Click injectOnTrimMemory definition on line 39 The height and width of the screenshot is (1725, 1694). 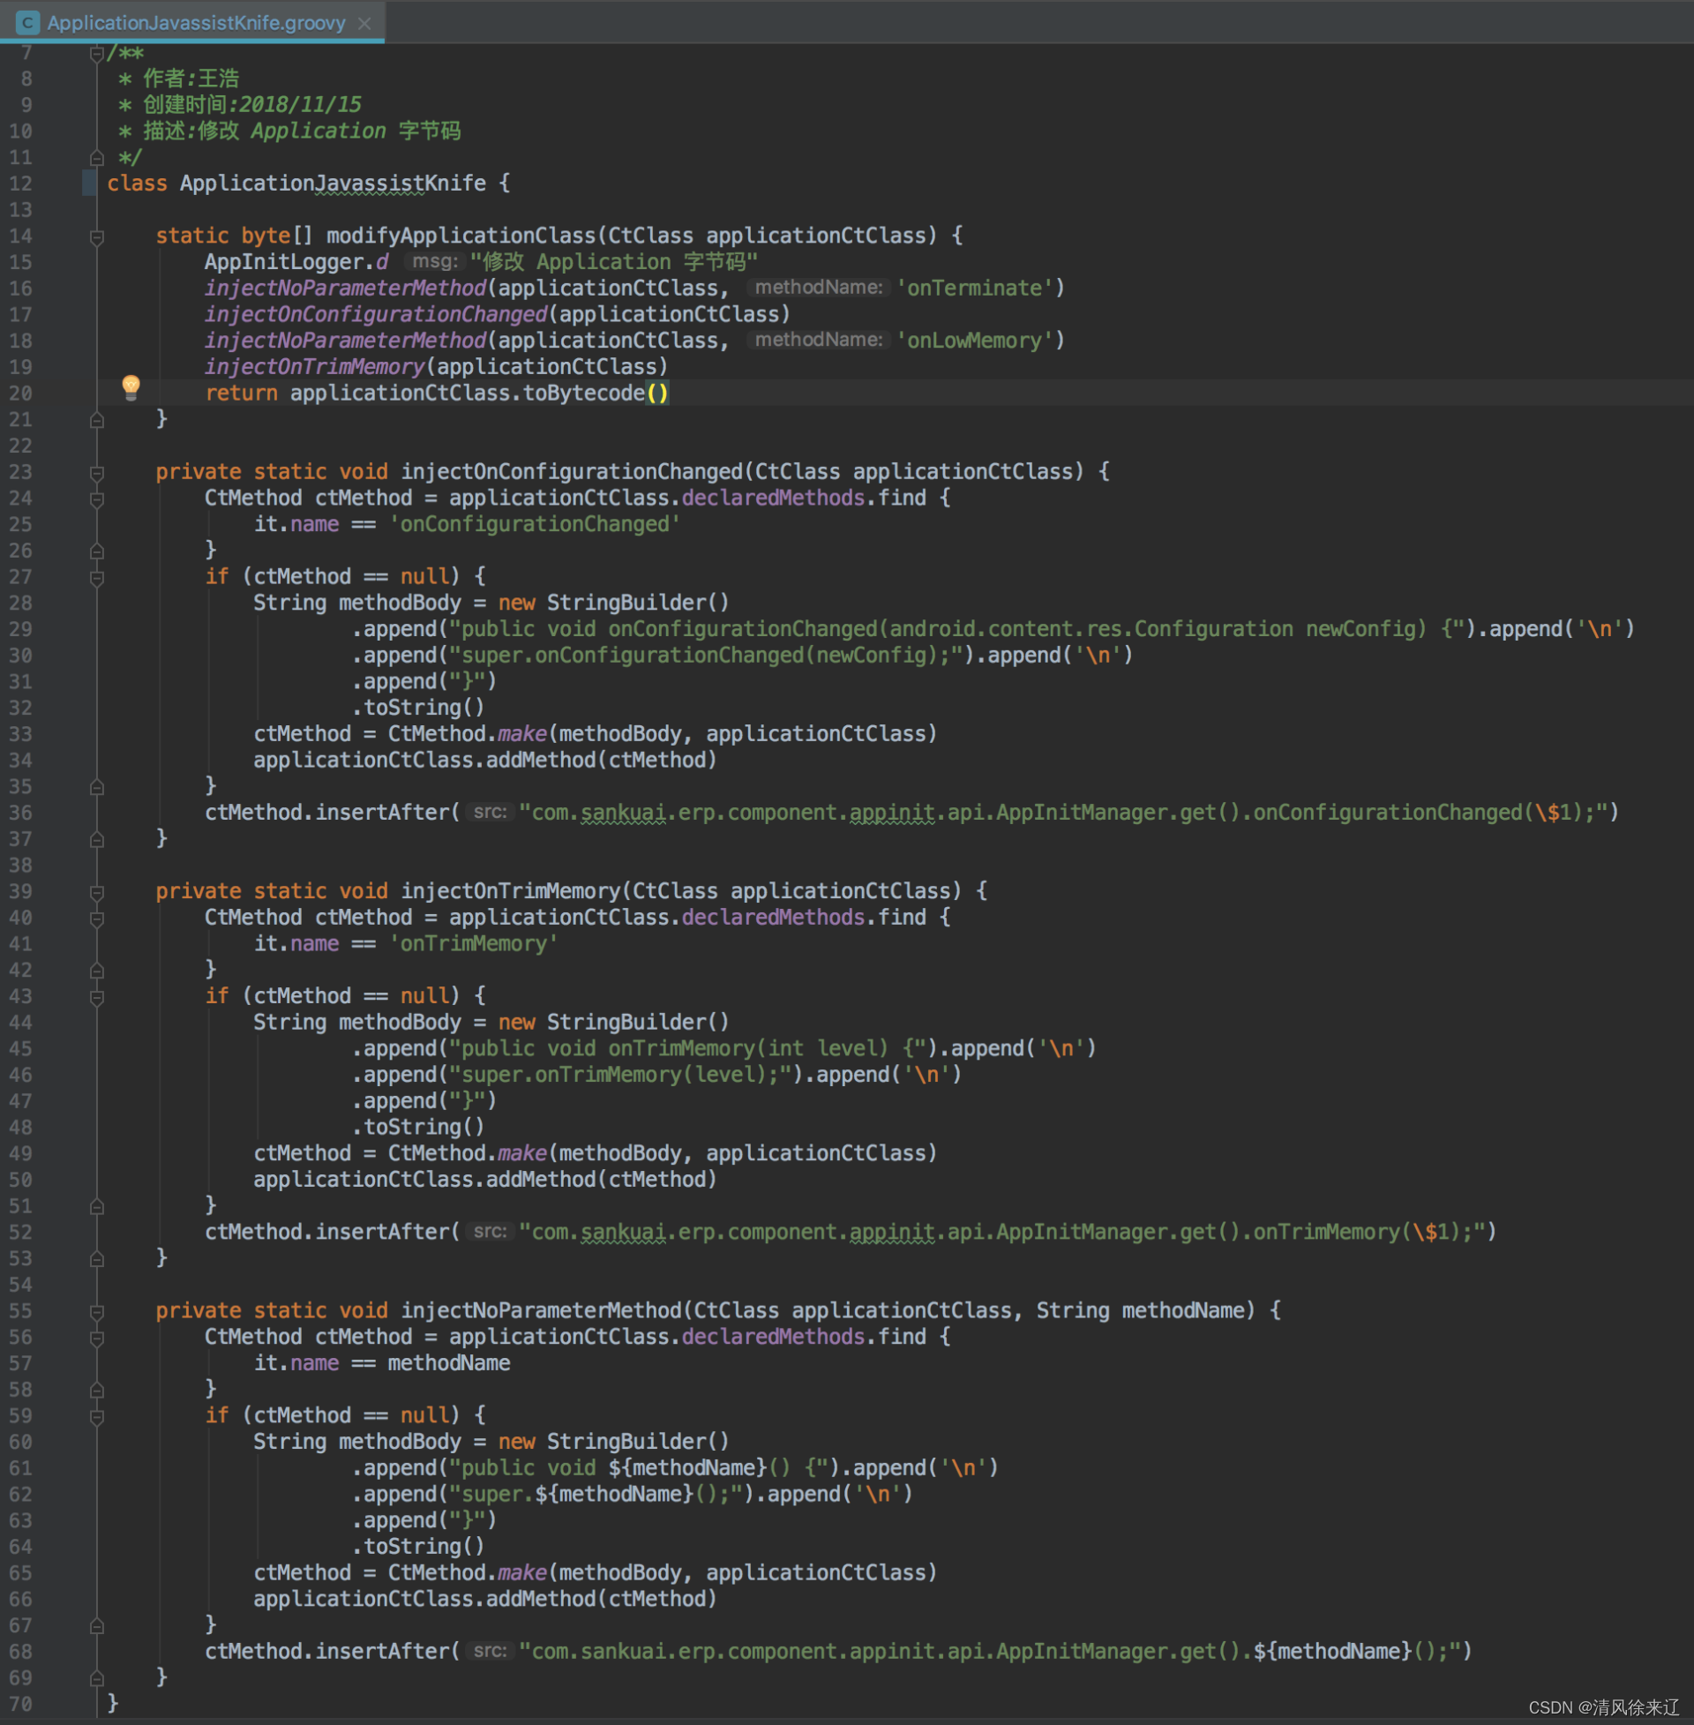[511, 891]
